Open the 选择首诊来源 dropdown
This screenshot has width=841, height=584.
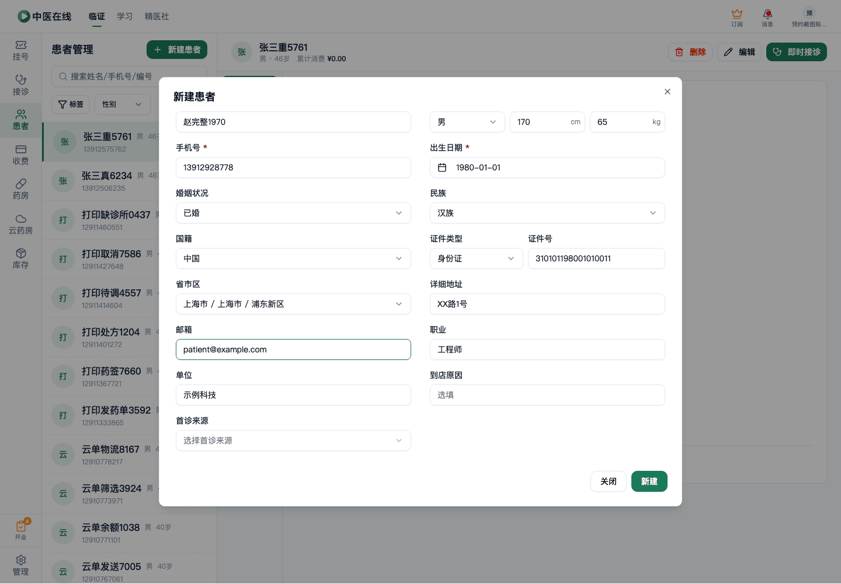click(293, 440)
